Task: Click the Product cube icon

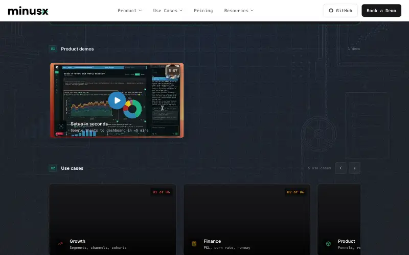Action: click(328, 244)
